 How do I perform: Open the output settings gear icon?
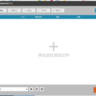pyautogui.click(x=31, y=89)
